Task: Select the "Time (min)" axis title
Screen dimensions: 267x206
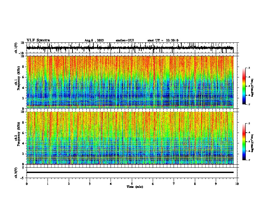Action: click(135, 187)
